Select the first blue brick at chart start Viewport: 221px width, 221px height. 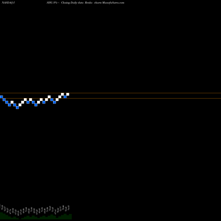pyautogui.click(x=1, y=97)
